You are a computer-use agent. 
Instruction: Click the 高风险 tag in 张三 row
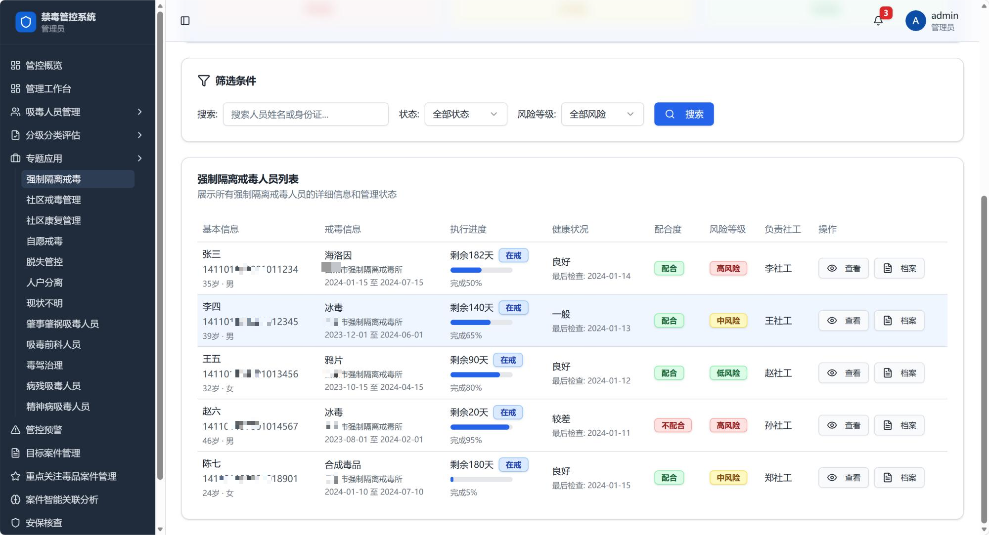728,268
